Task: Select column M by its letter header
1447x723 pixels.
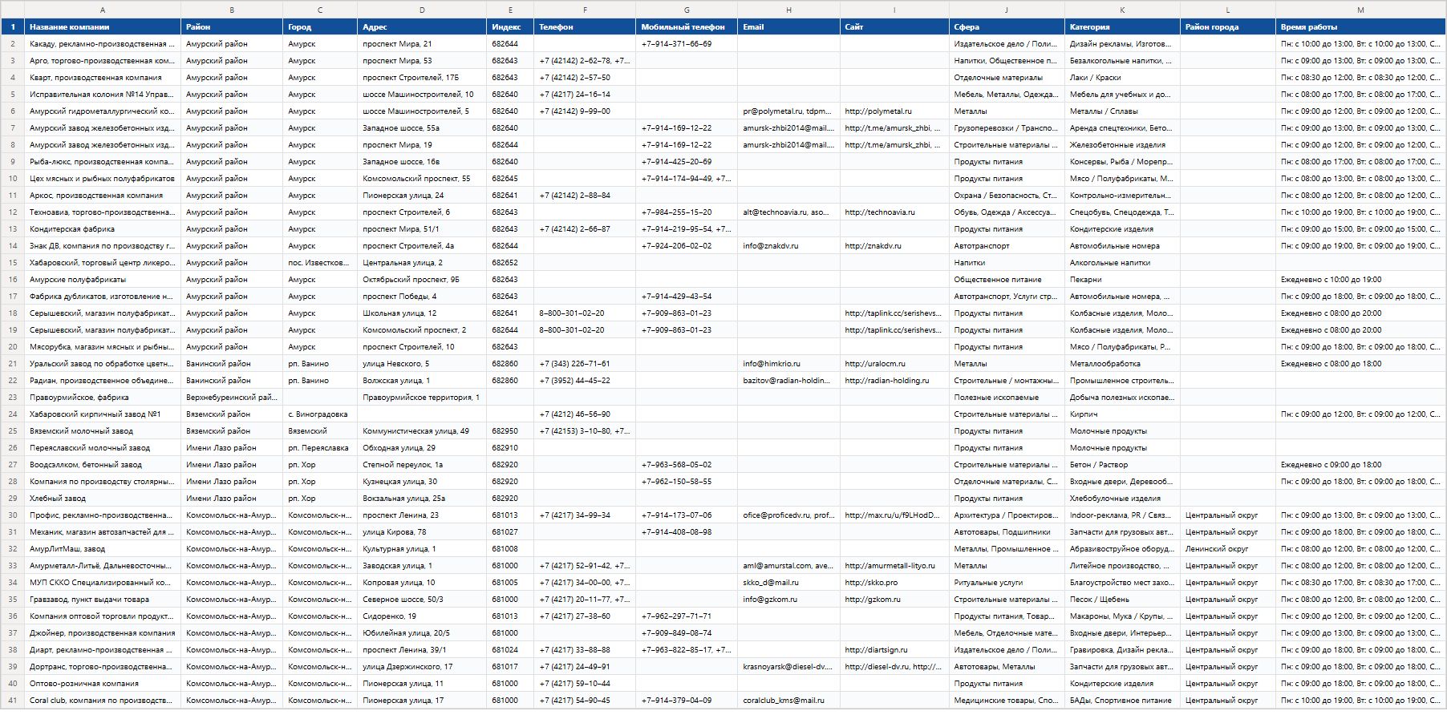Action: click(x=1360, y=10)
